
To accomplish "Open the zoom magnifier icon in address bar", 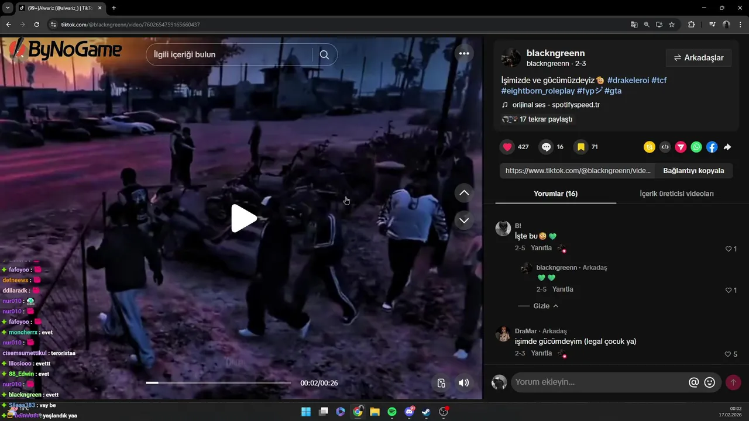I will [647, 25].
